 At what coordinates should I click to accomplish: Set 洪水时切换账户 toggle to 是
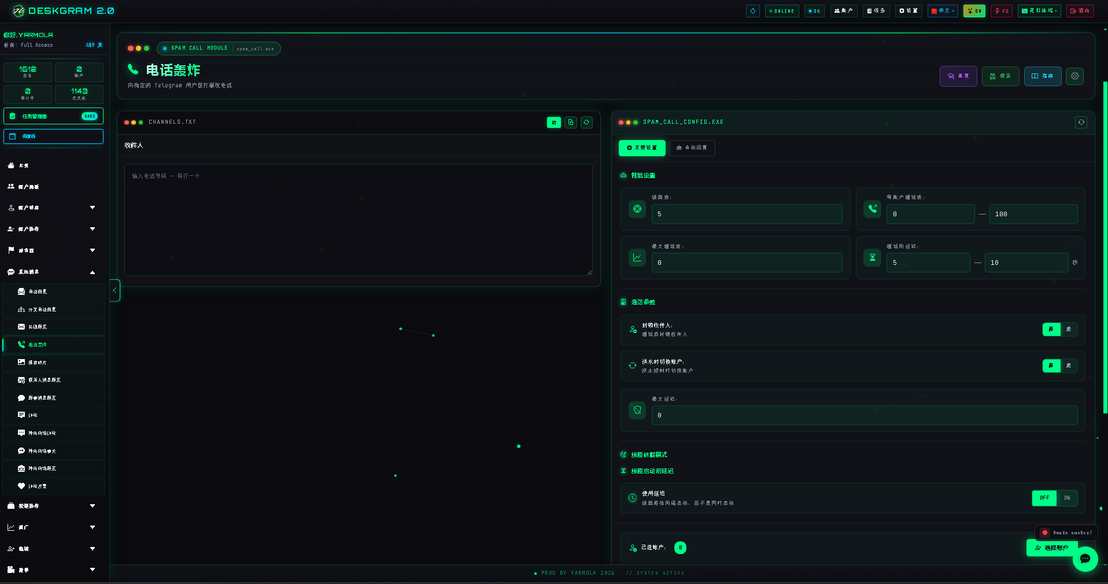1069,365
